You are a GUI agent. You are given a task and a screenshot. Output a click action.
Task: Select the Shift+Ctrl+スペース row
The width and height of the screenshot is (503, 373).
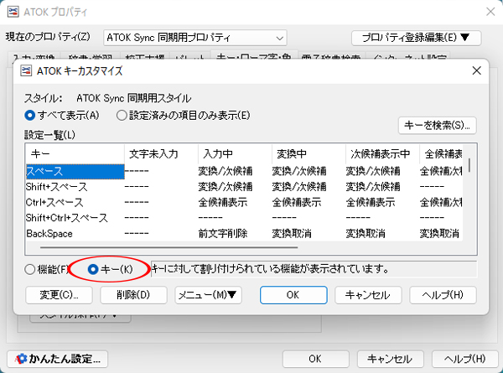[244, 218]
